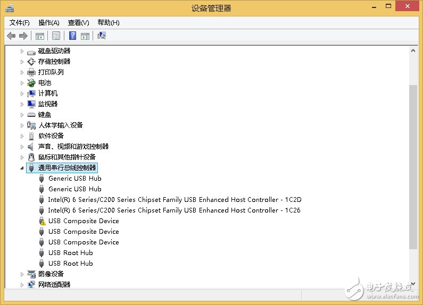Screen dimensions: 423x305
Task: Minimize the 设备管理器 window
Action: 374,6
